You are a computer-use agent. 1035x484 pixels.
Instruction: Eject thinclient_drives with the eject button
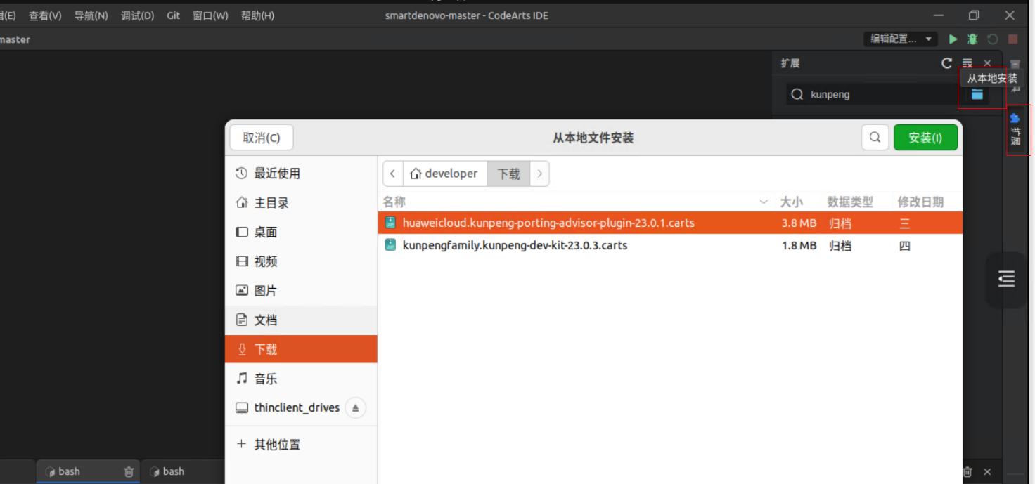point(356,407)
